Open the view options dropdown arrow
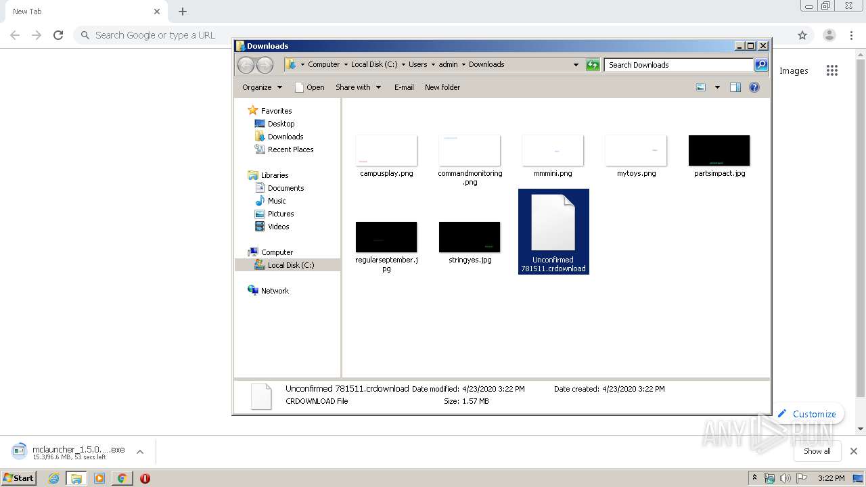Screen dimensions: 866x487 [717, 87]
